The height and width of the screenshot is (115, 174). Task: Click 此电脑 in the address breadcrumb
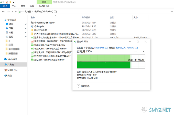[x=28, y=12]
